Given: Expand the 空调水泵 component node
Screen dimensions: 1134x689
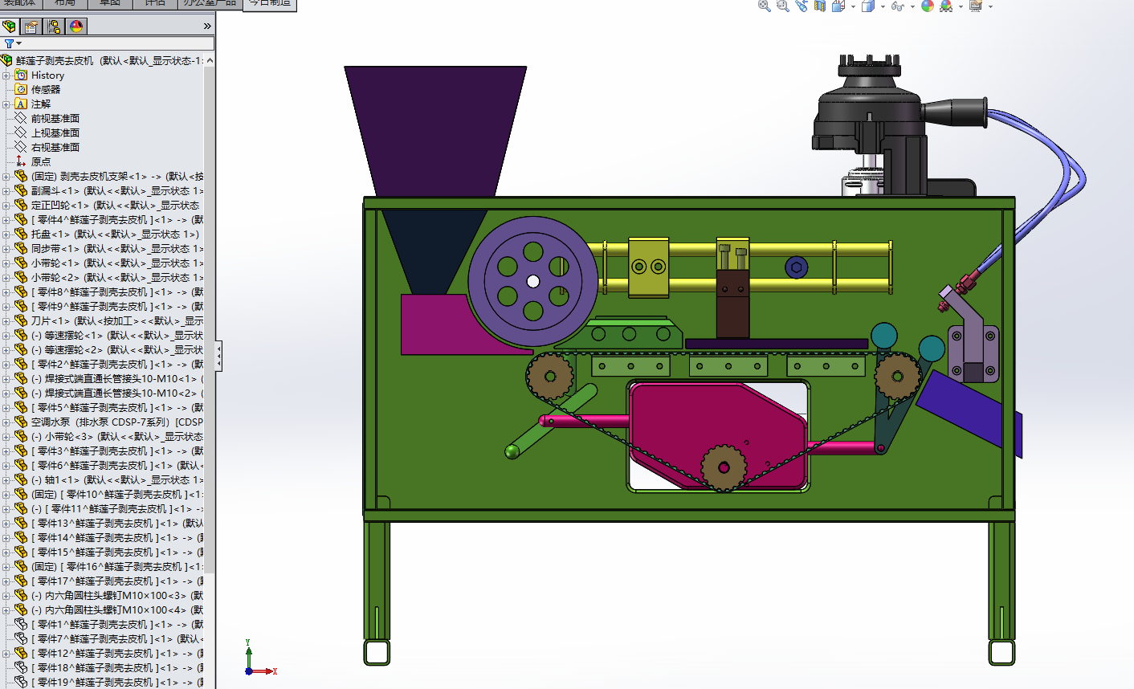Looking at the screenshot, I should pos(6,422).
